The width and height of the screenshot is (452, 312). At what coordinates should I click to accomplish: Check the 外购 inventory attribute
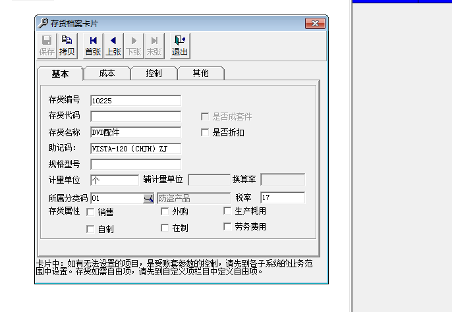pos(165,212)
